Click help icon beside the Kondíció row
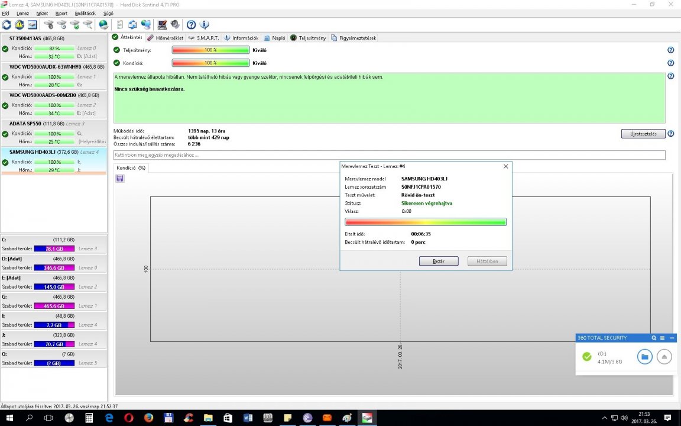The height and width of the screenshot is (426, 681). click(670, 63)
